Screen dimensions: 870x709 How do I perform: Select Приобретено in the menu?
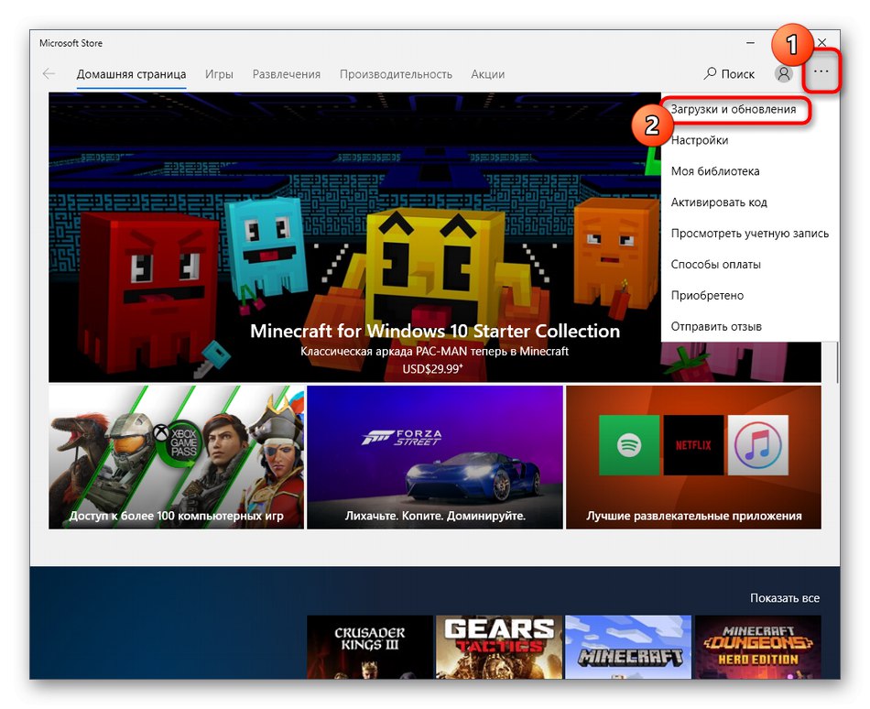(x=750, y=296)
